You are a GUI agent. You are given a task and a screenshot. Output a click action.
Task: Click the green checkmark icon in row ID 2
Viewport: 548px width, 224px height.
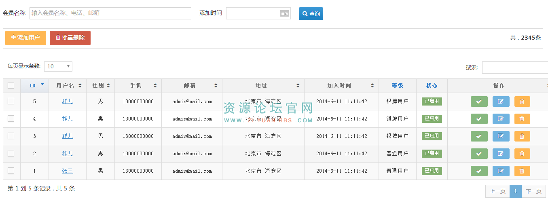coord(479,154)
